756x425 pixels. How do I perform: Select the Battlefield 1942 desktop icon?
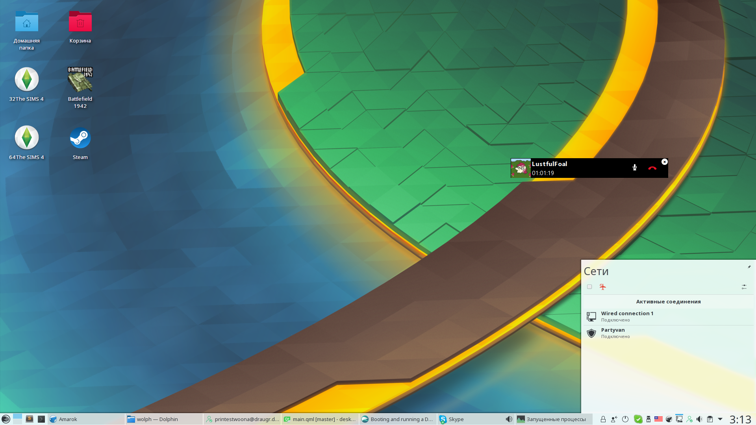[80, 88]
